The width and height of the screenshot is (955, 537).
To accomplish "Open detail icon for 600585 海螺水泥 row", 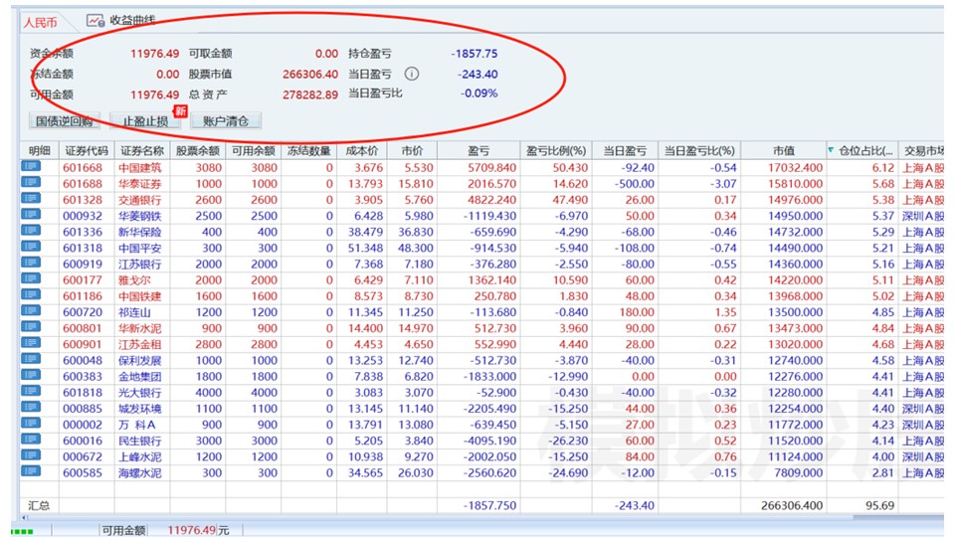I will point(31,471).
